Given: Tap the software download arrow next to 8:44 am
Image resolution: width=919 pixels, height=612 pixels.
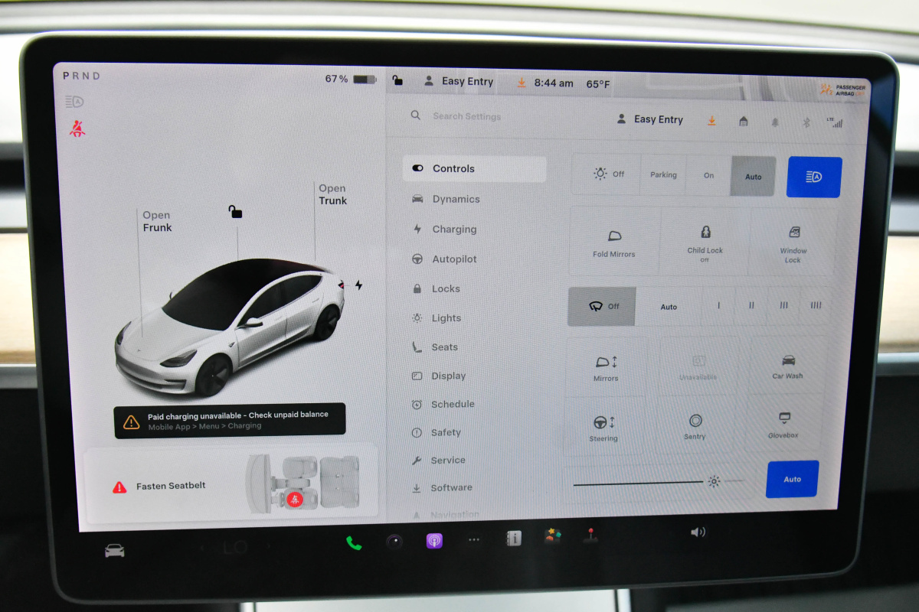Looking at the screenshot, I should tap(522, 83).
